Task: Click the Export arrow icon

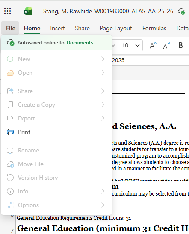Action: 10,118
